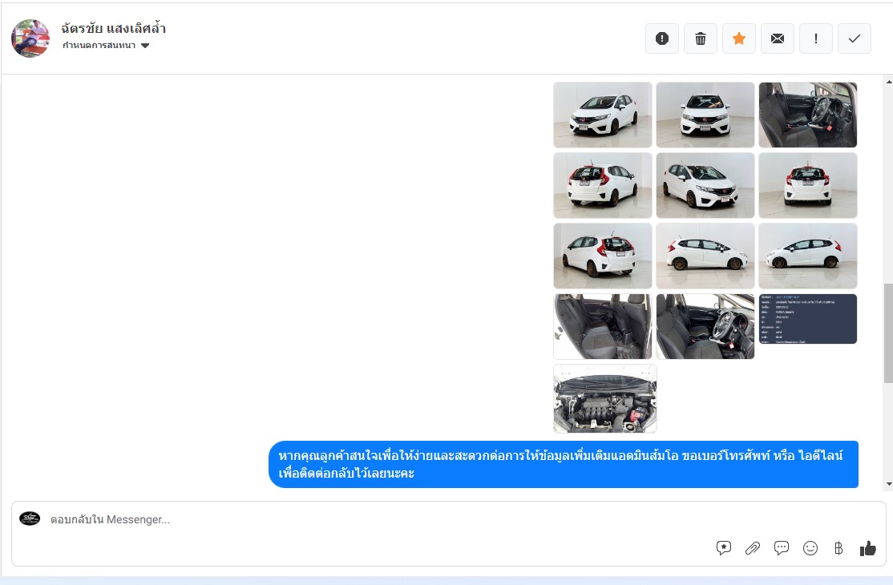Open front-right angled car photo, second row
This screenshot has width=893, height=585.
point(705,185)
